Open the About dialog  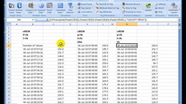[x=160, y=8]
